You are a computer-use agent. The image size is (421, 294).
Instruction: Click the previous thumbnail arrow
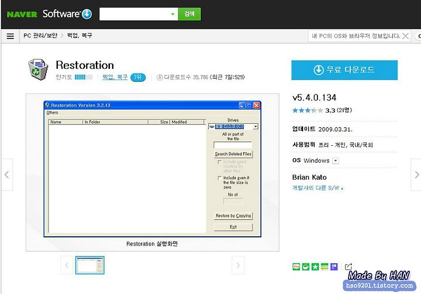click(67, 265)
